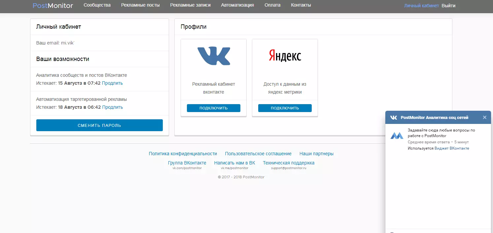Click Продлить for VK analytics subscription
493x233 pixels.
click(x=112, y=83)
